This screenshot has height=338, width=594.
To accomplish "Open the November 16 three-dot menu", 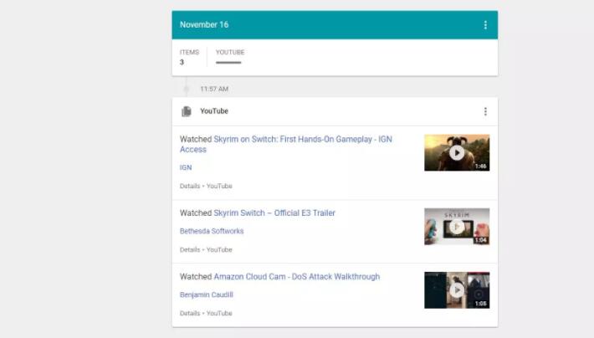I will [485, 25].
